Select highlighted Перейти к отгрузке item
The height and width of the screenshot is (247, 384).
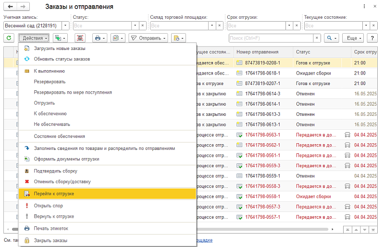107,194
